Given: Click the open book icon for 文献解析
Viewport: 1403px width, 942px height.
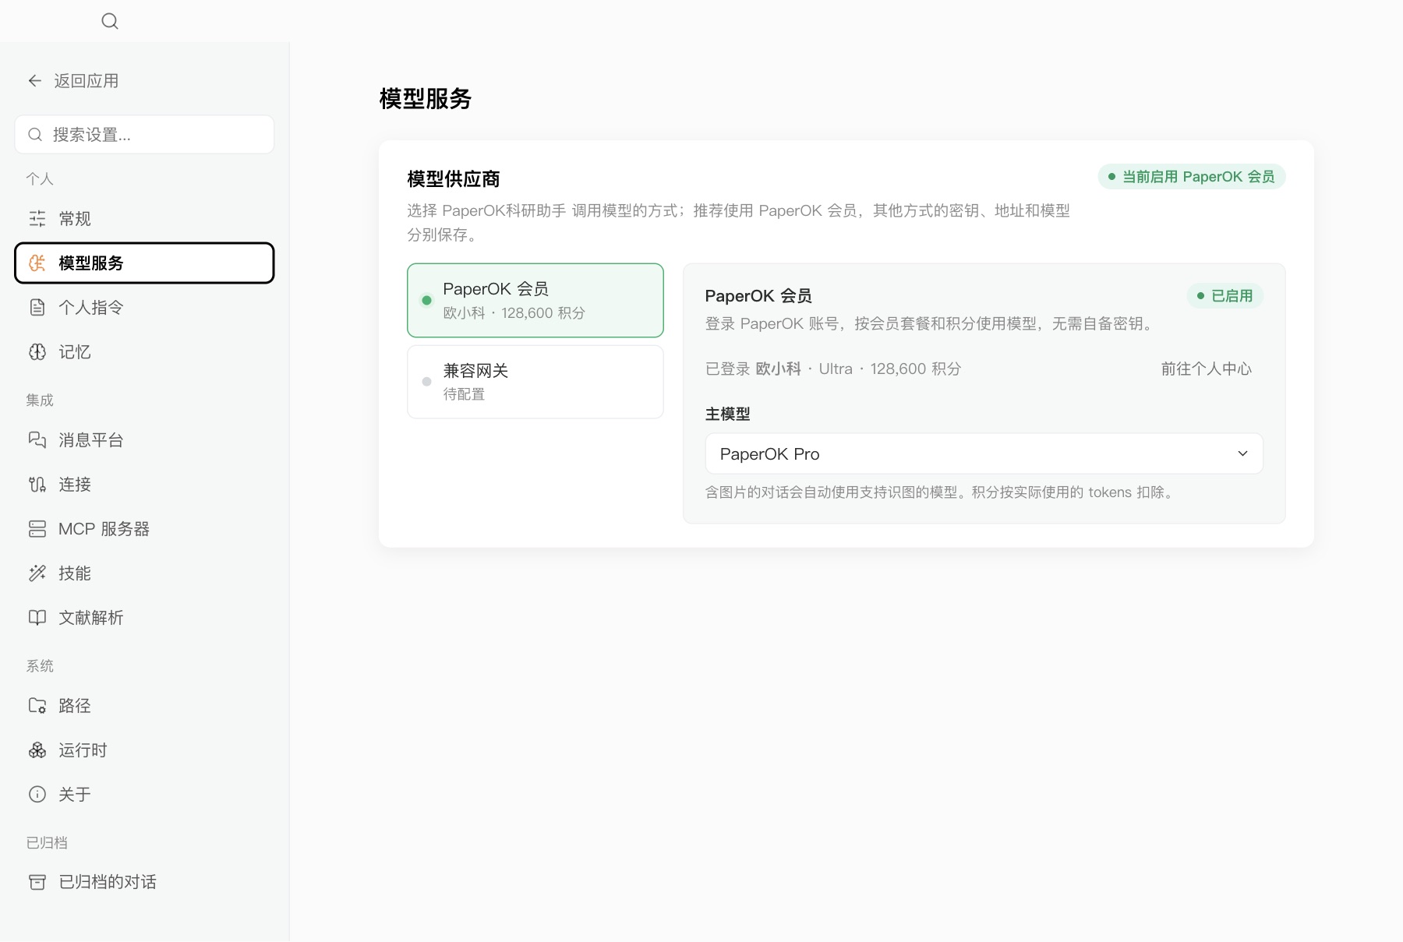Looking at the screenshot, I should click(x=37, y=618).
